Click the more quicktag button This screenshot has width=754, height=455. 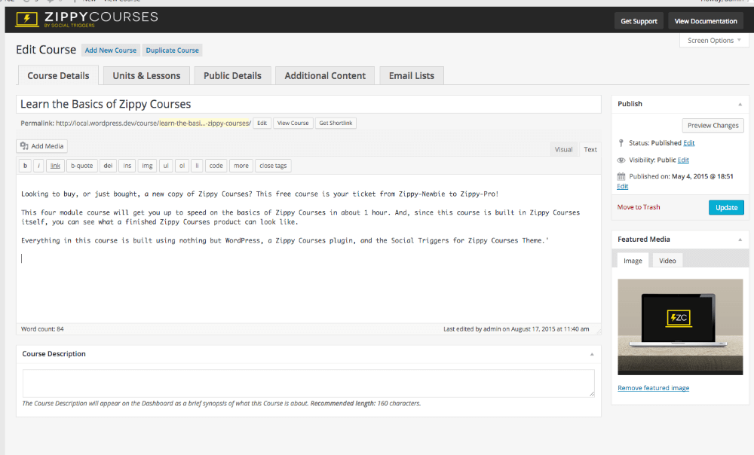[241, 166]
